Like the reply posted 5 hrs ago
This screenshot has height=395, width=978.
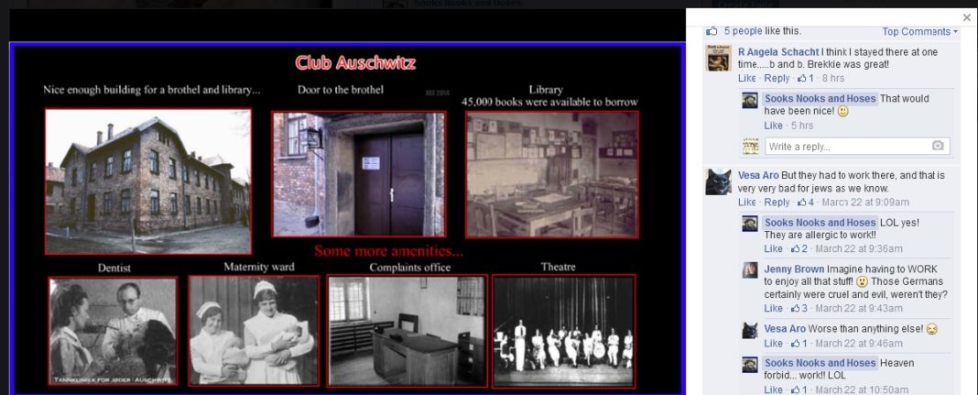coord(773,126)
